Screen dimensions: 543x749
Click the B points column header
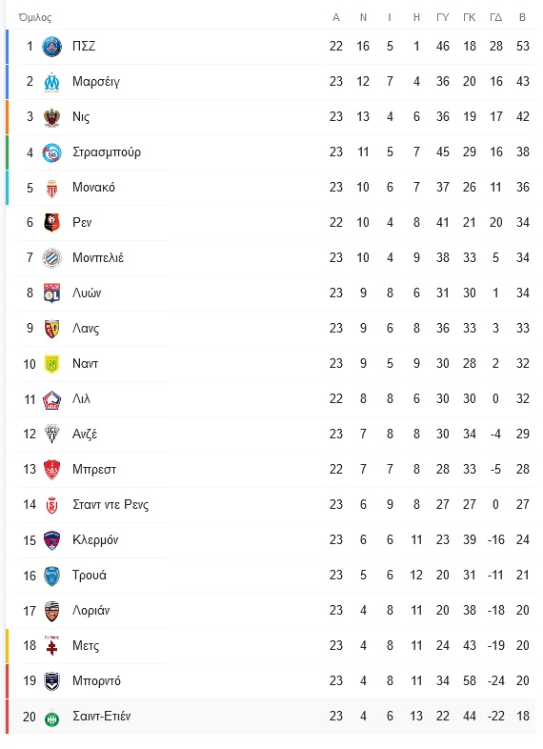click(x=522, y=18)
